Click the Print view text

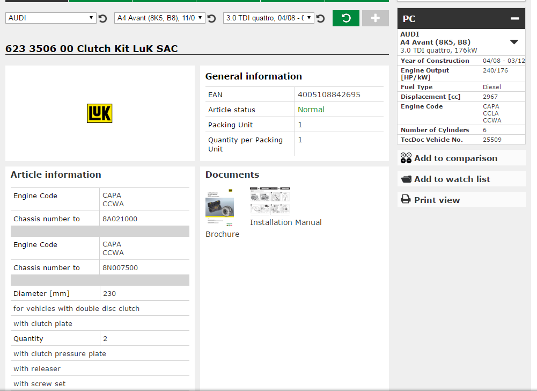tap(437, 200)
